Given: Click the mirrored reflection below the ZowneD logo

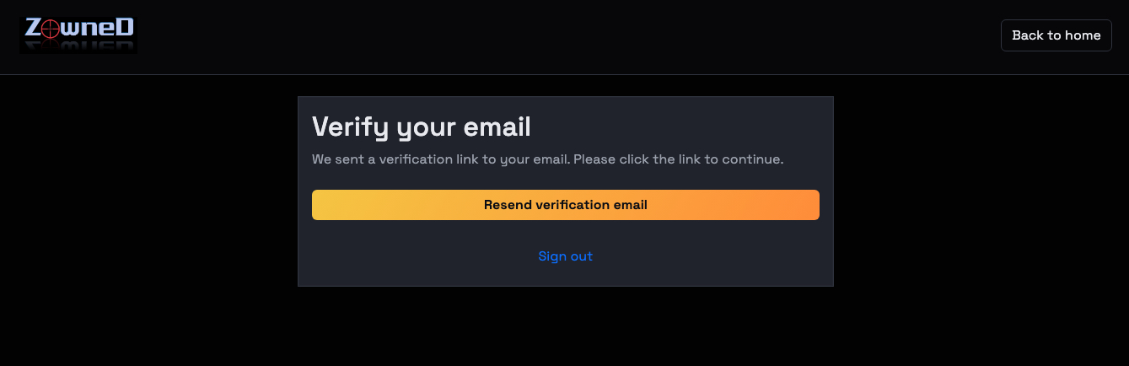Looking at the screenshot, I should pyautogui.click(x=78, y=46).
